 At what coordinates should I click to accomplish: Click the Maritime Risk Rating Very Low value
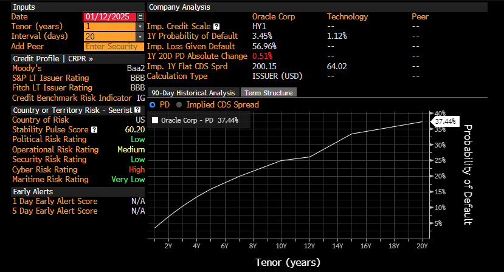pos(128,180)
